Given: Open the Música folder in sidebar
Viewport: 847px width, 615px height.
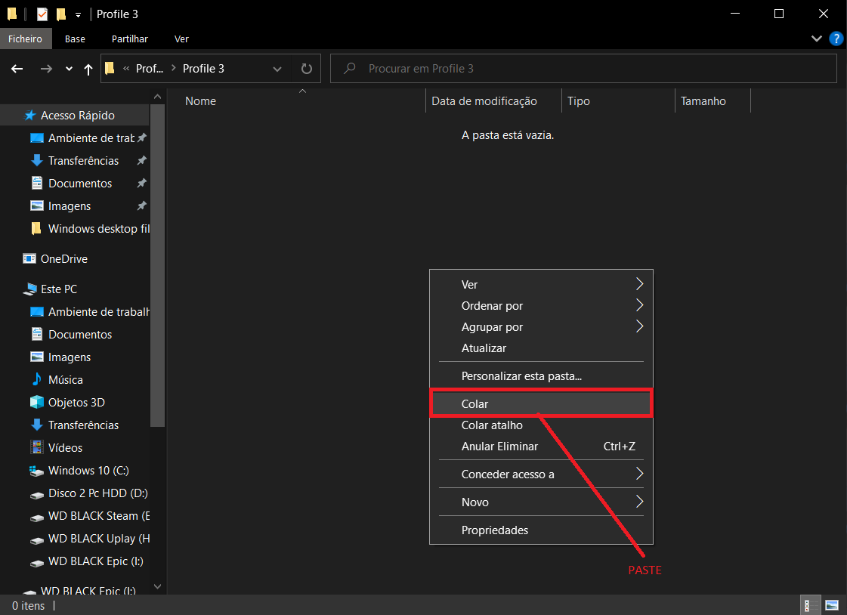Looking at the screenshot, I should click(65, 380).
